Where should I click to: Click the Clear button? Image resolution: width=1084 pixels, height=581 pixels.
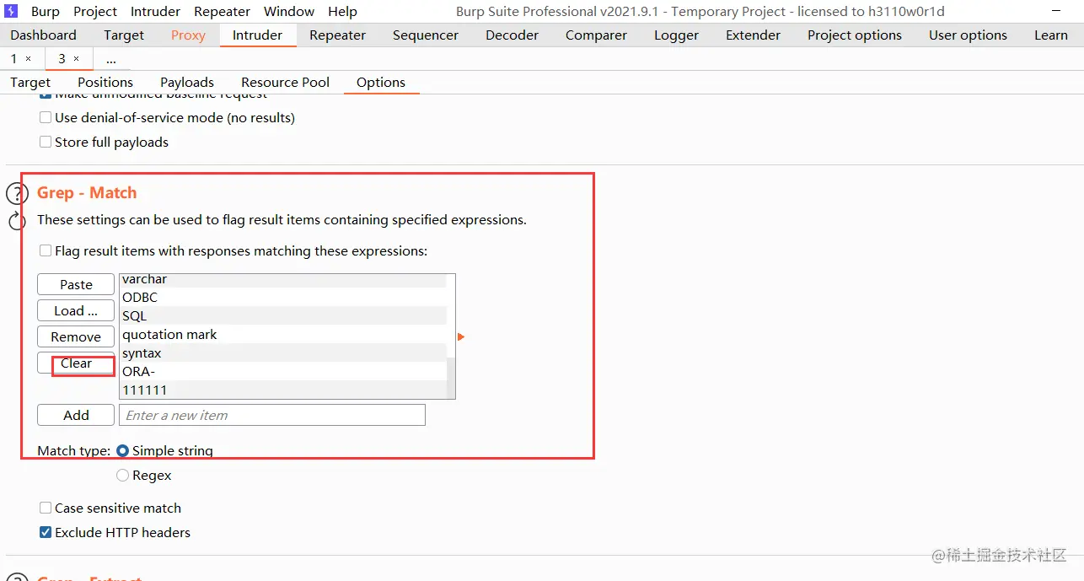[76, 363]
